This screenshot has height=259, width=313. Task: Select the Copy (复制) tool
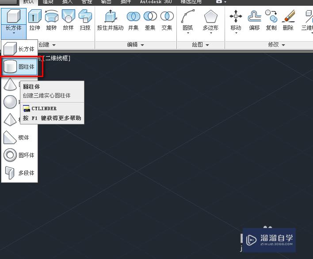[271, 20]
